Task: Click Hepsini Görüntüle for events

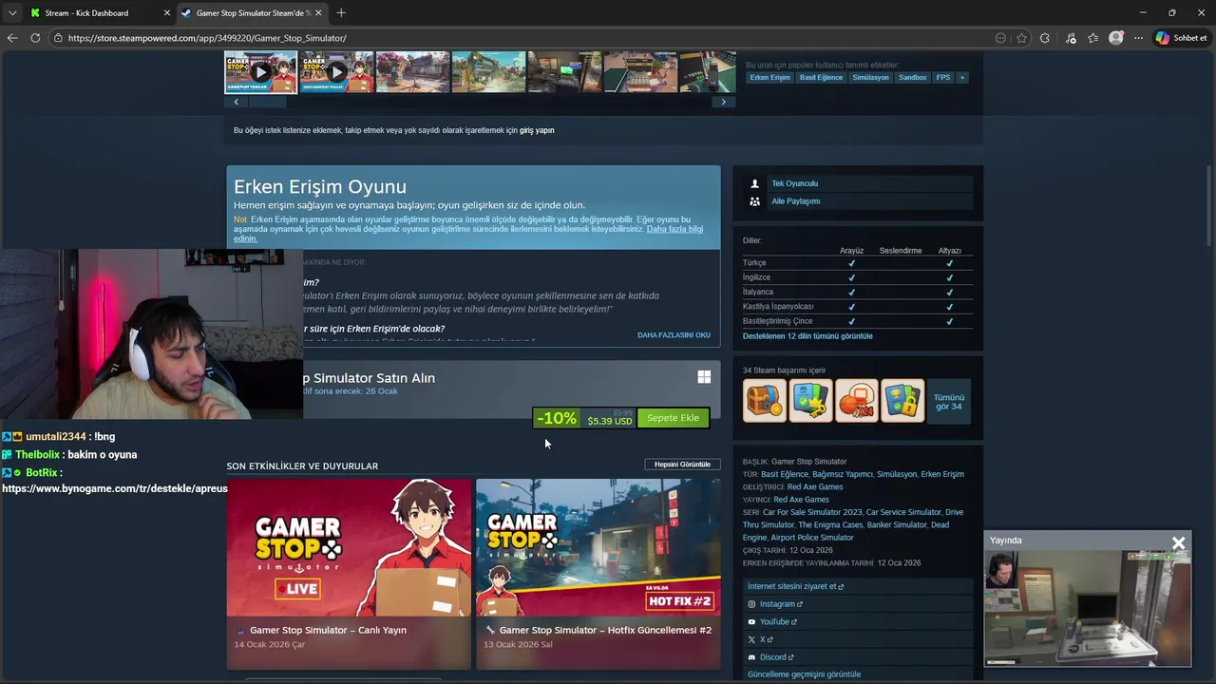Action: [682, 465]
